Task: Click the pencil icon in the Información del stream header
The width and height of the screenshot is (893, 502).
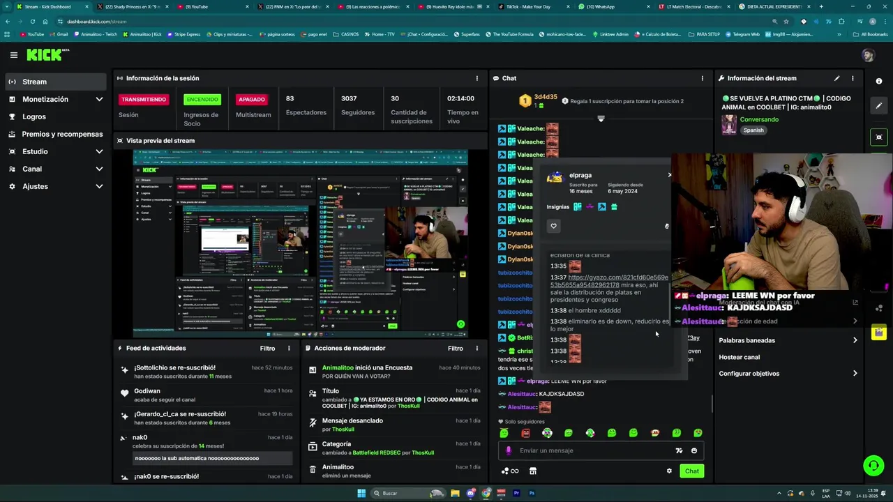Action: tap(836, 78)
